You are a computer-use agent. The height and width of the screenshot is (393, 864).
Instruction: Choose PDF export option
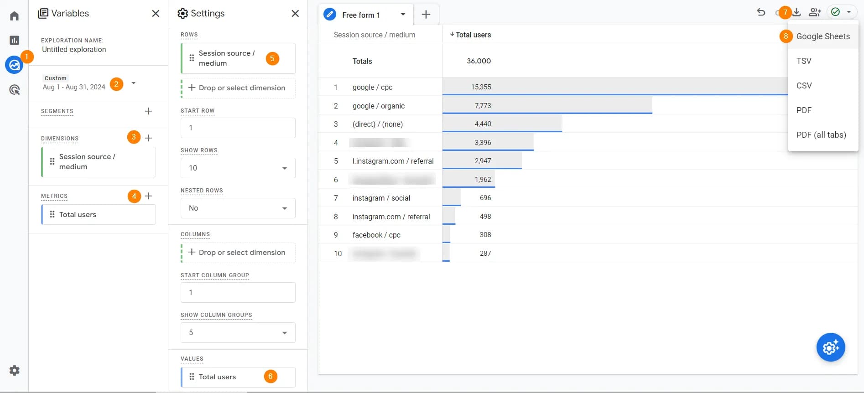point(823,110)
